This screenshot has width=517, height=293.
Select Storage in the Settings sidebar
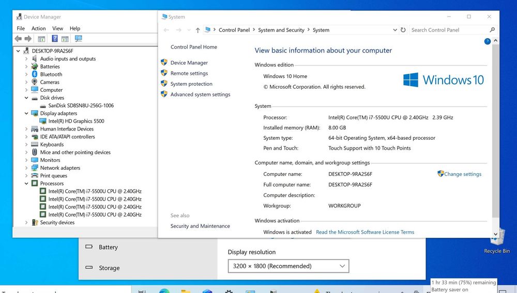(x=109, y=268)
